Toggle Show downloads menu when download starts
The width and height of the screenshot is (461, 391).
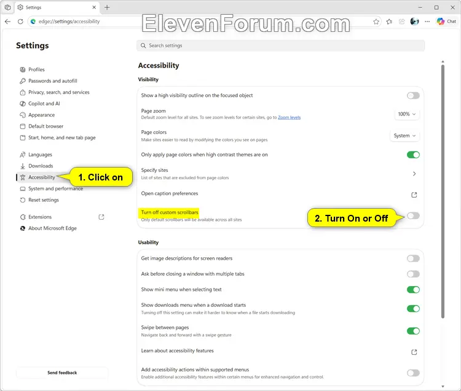click(x=413, y=309)
